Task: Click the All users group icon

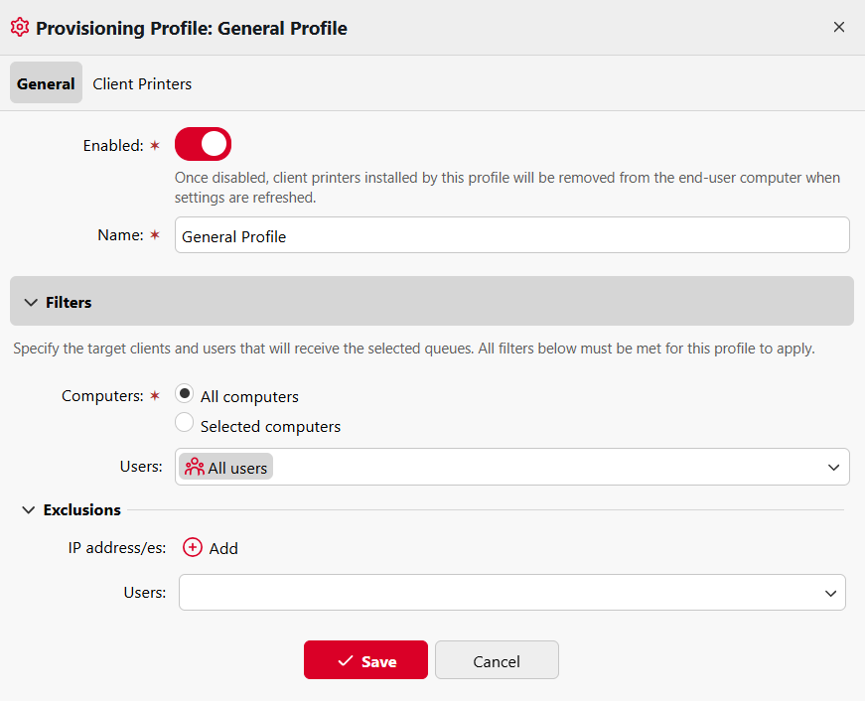Action: pyautogui.click(x=195, y=467)
